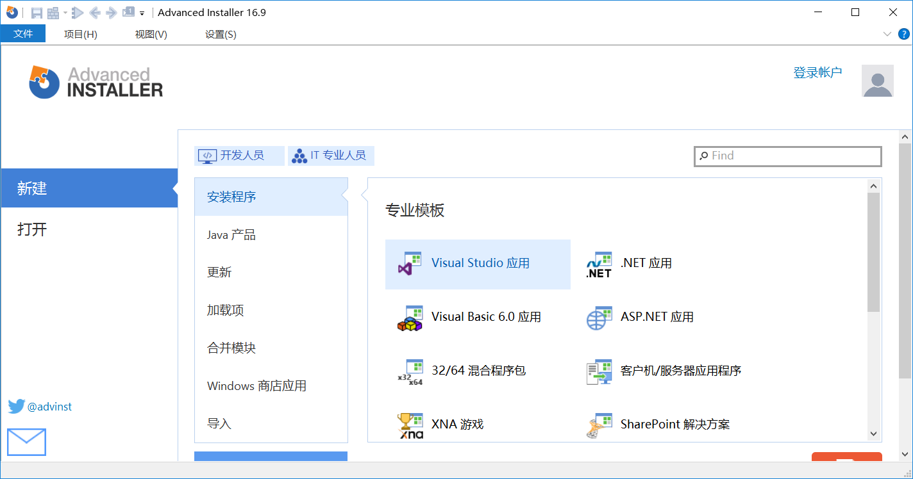Select the 打开 page in left sidebar
The image size is (913, 479).
pos(89,229)
